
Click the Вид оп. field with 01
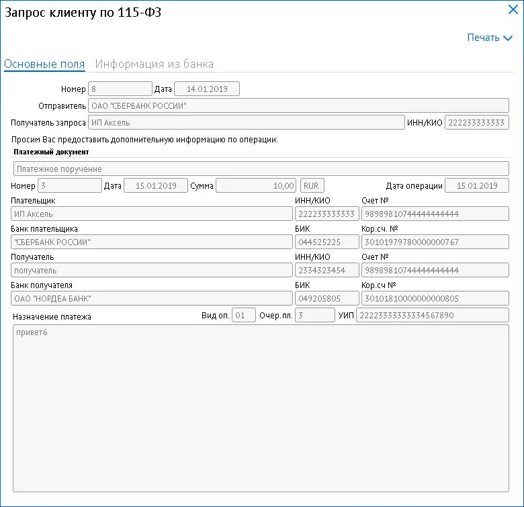(x=244, y=315)
